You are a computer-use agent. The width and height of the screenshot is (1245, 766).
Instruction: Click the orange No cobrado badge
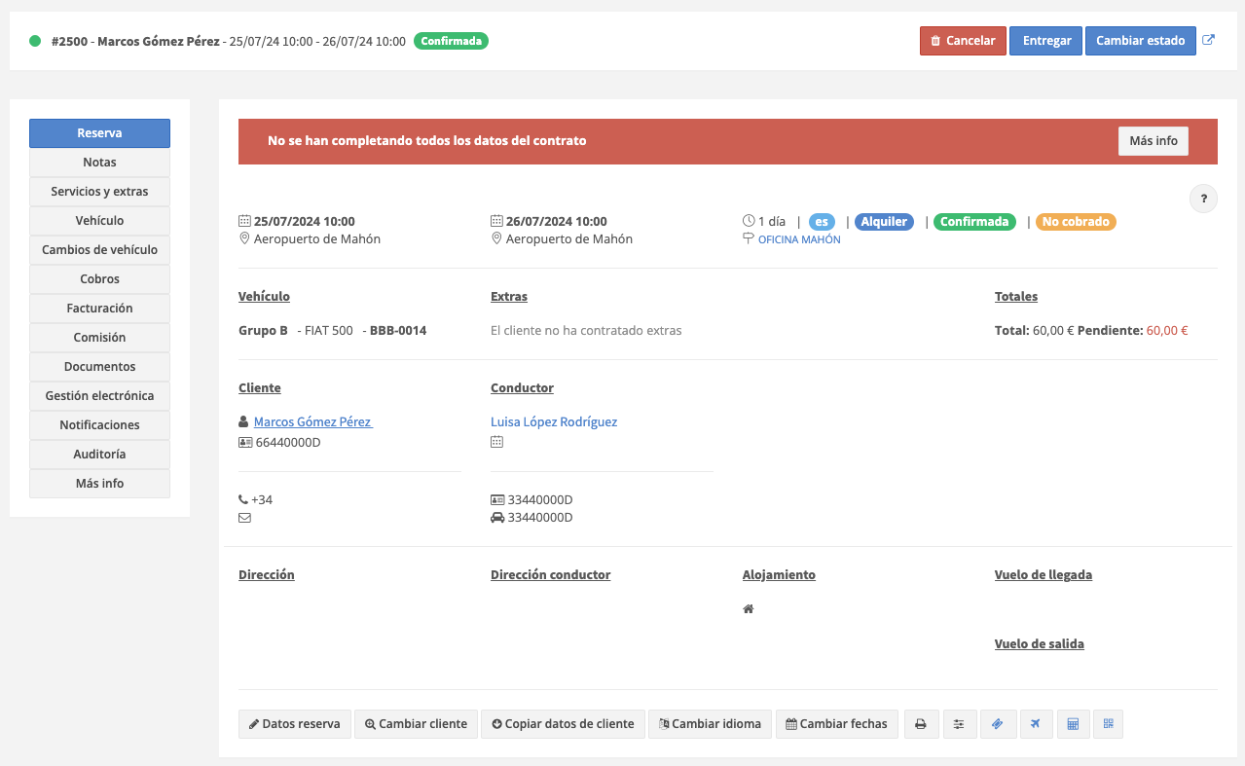[1076, 222]
